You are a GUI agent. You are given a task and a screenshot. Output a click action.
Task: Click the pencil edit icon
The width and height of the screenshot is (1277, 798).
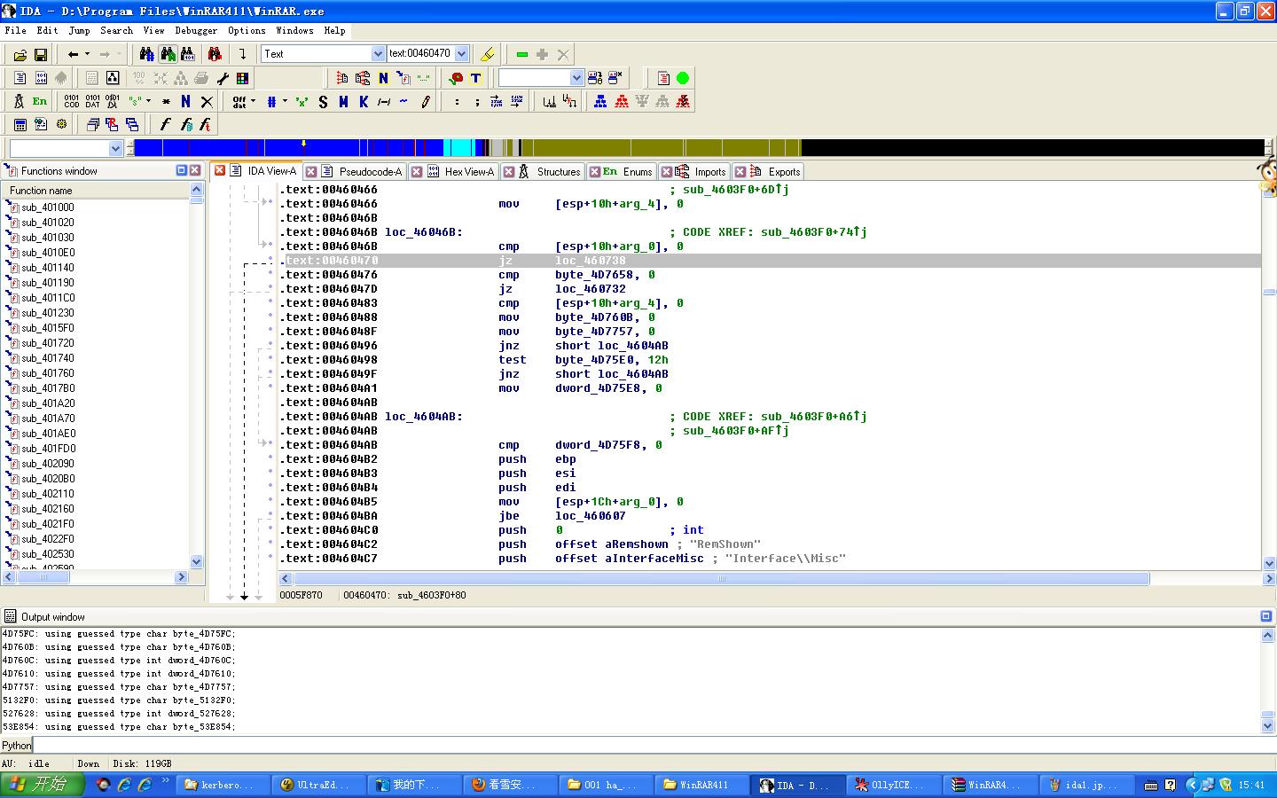(x=426, y=102)
